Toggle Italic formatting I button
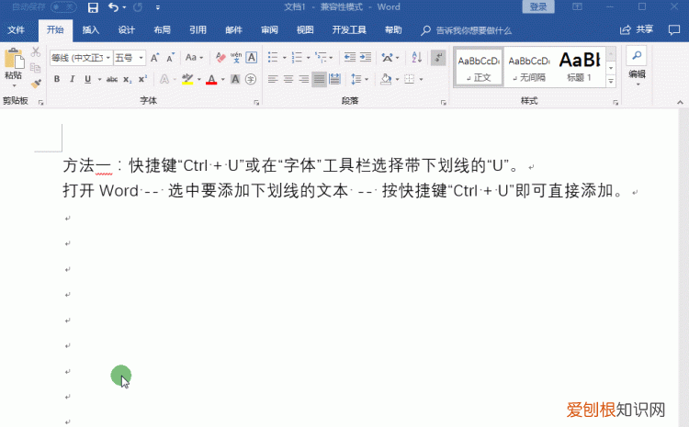Viewport: 689px width, 427px height. (x=72, y=79)
